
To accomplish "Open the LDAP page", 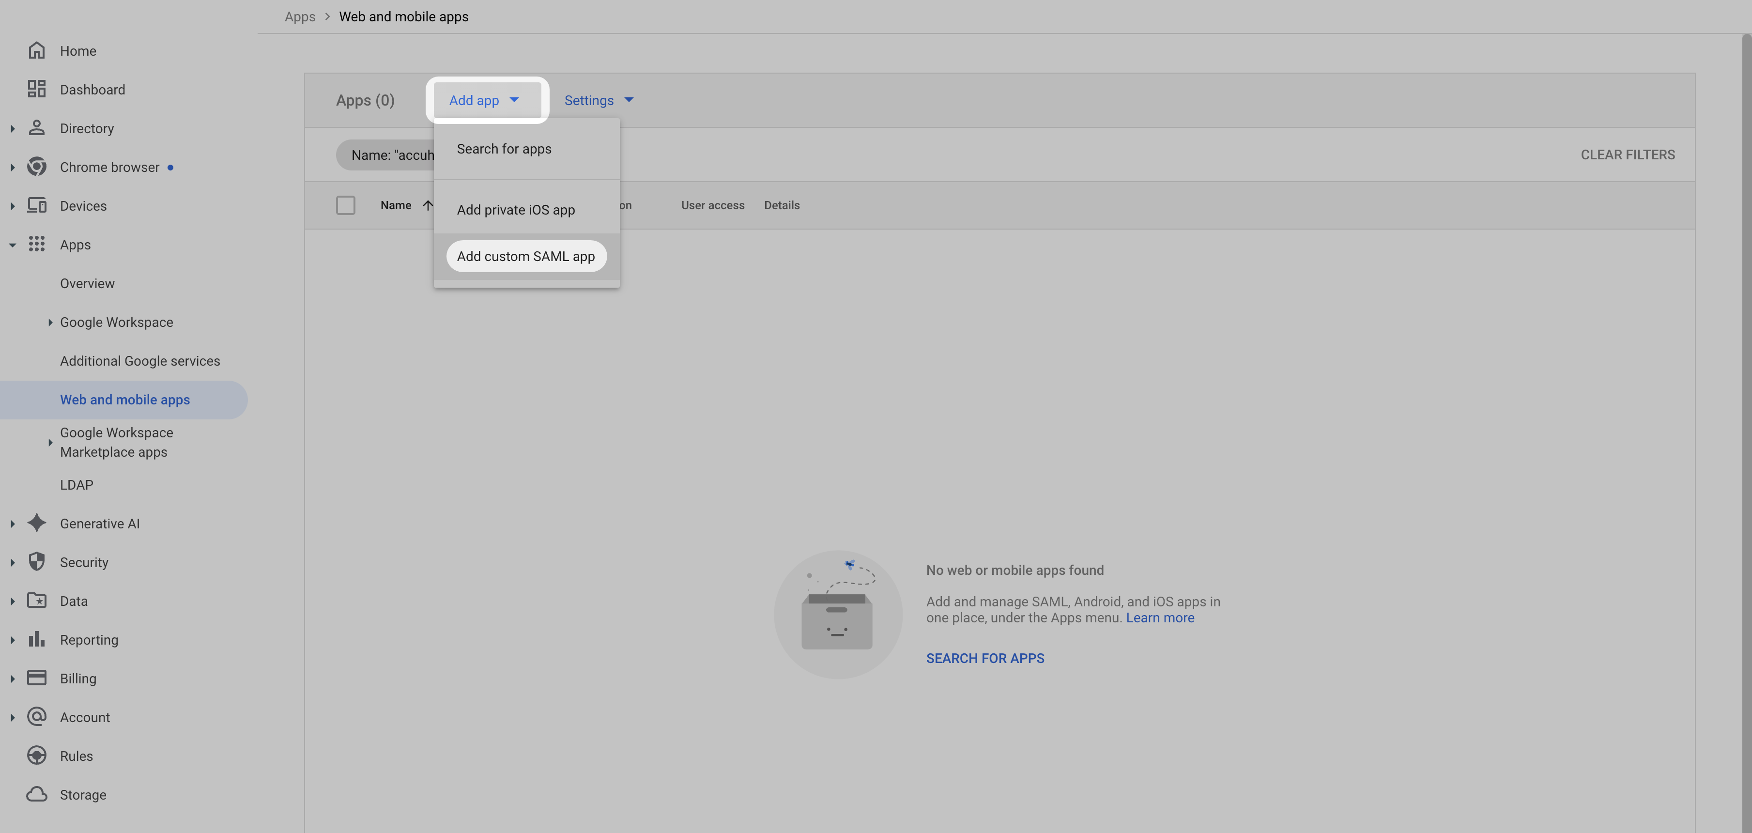I will pyautogui.click(x=76, y=484).
